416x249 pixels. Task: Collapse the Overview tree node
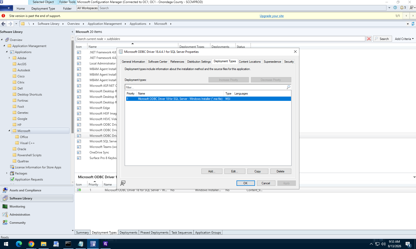click(x=2, y=40)
